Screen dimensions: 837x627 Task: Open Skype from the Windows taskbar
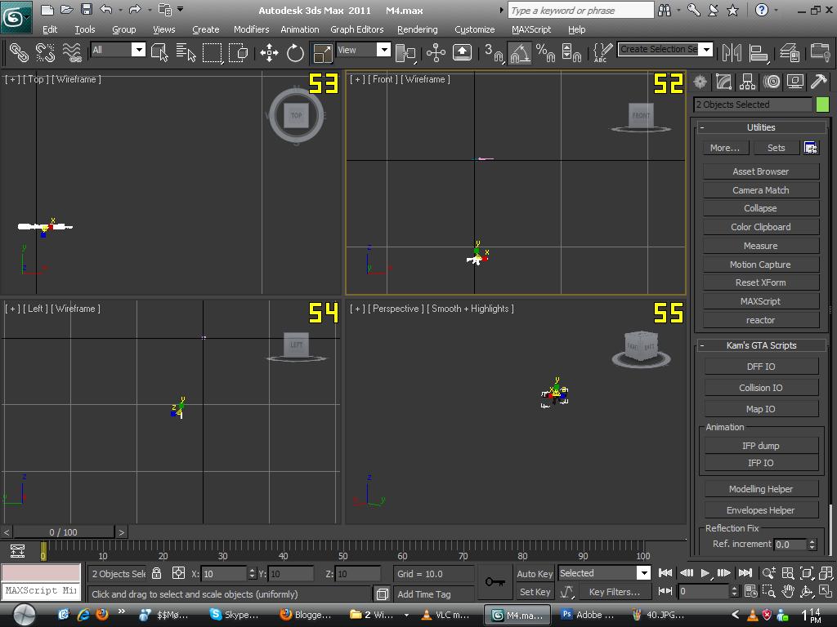pos(235,615)
